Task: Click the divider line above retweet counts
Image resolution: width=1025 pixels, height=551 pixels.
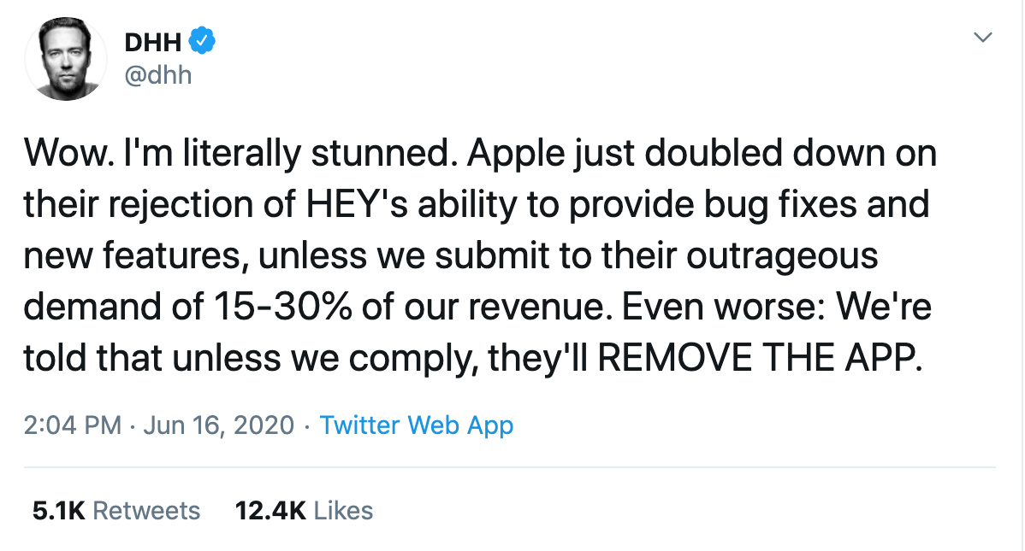Action: click(x=510, y=467)
